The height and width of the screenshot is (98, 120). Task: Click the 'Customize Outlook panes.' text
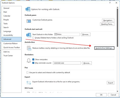[x=43, y=20]
